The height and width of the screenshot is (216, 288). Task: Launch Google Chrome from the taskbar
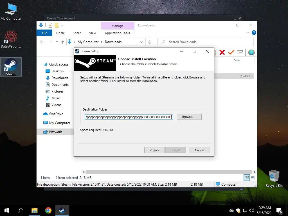48,210
